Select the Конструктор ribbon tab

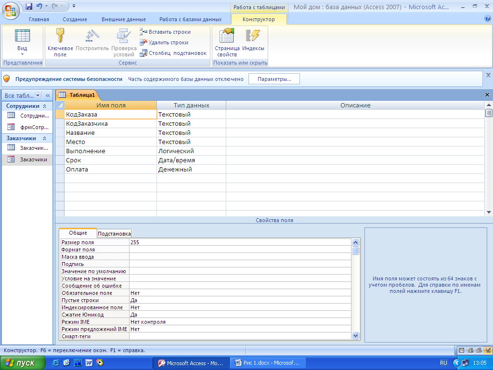point(259,19)
